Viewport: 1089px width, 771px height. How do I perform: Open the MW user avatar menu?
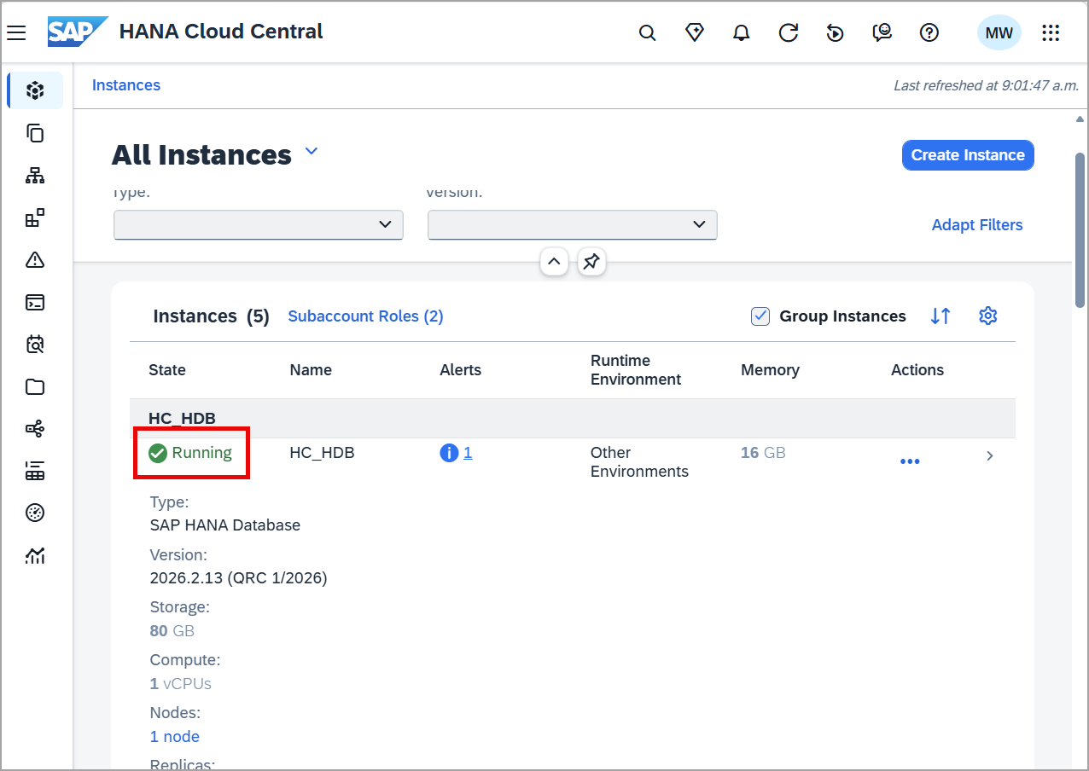[999, 33]
